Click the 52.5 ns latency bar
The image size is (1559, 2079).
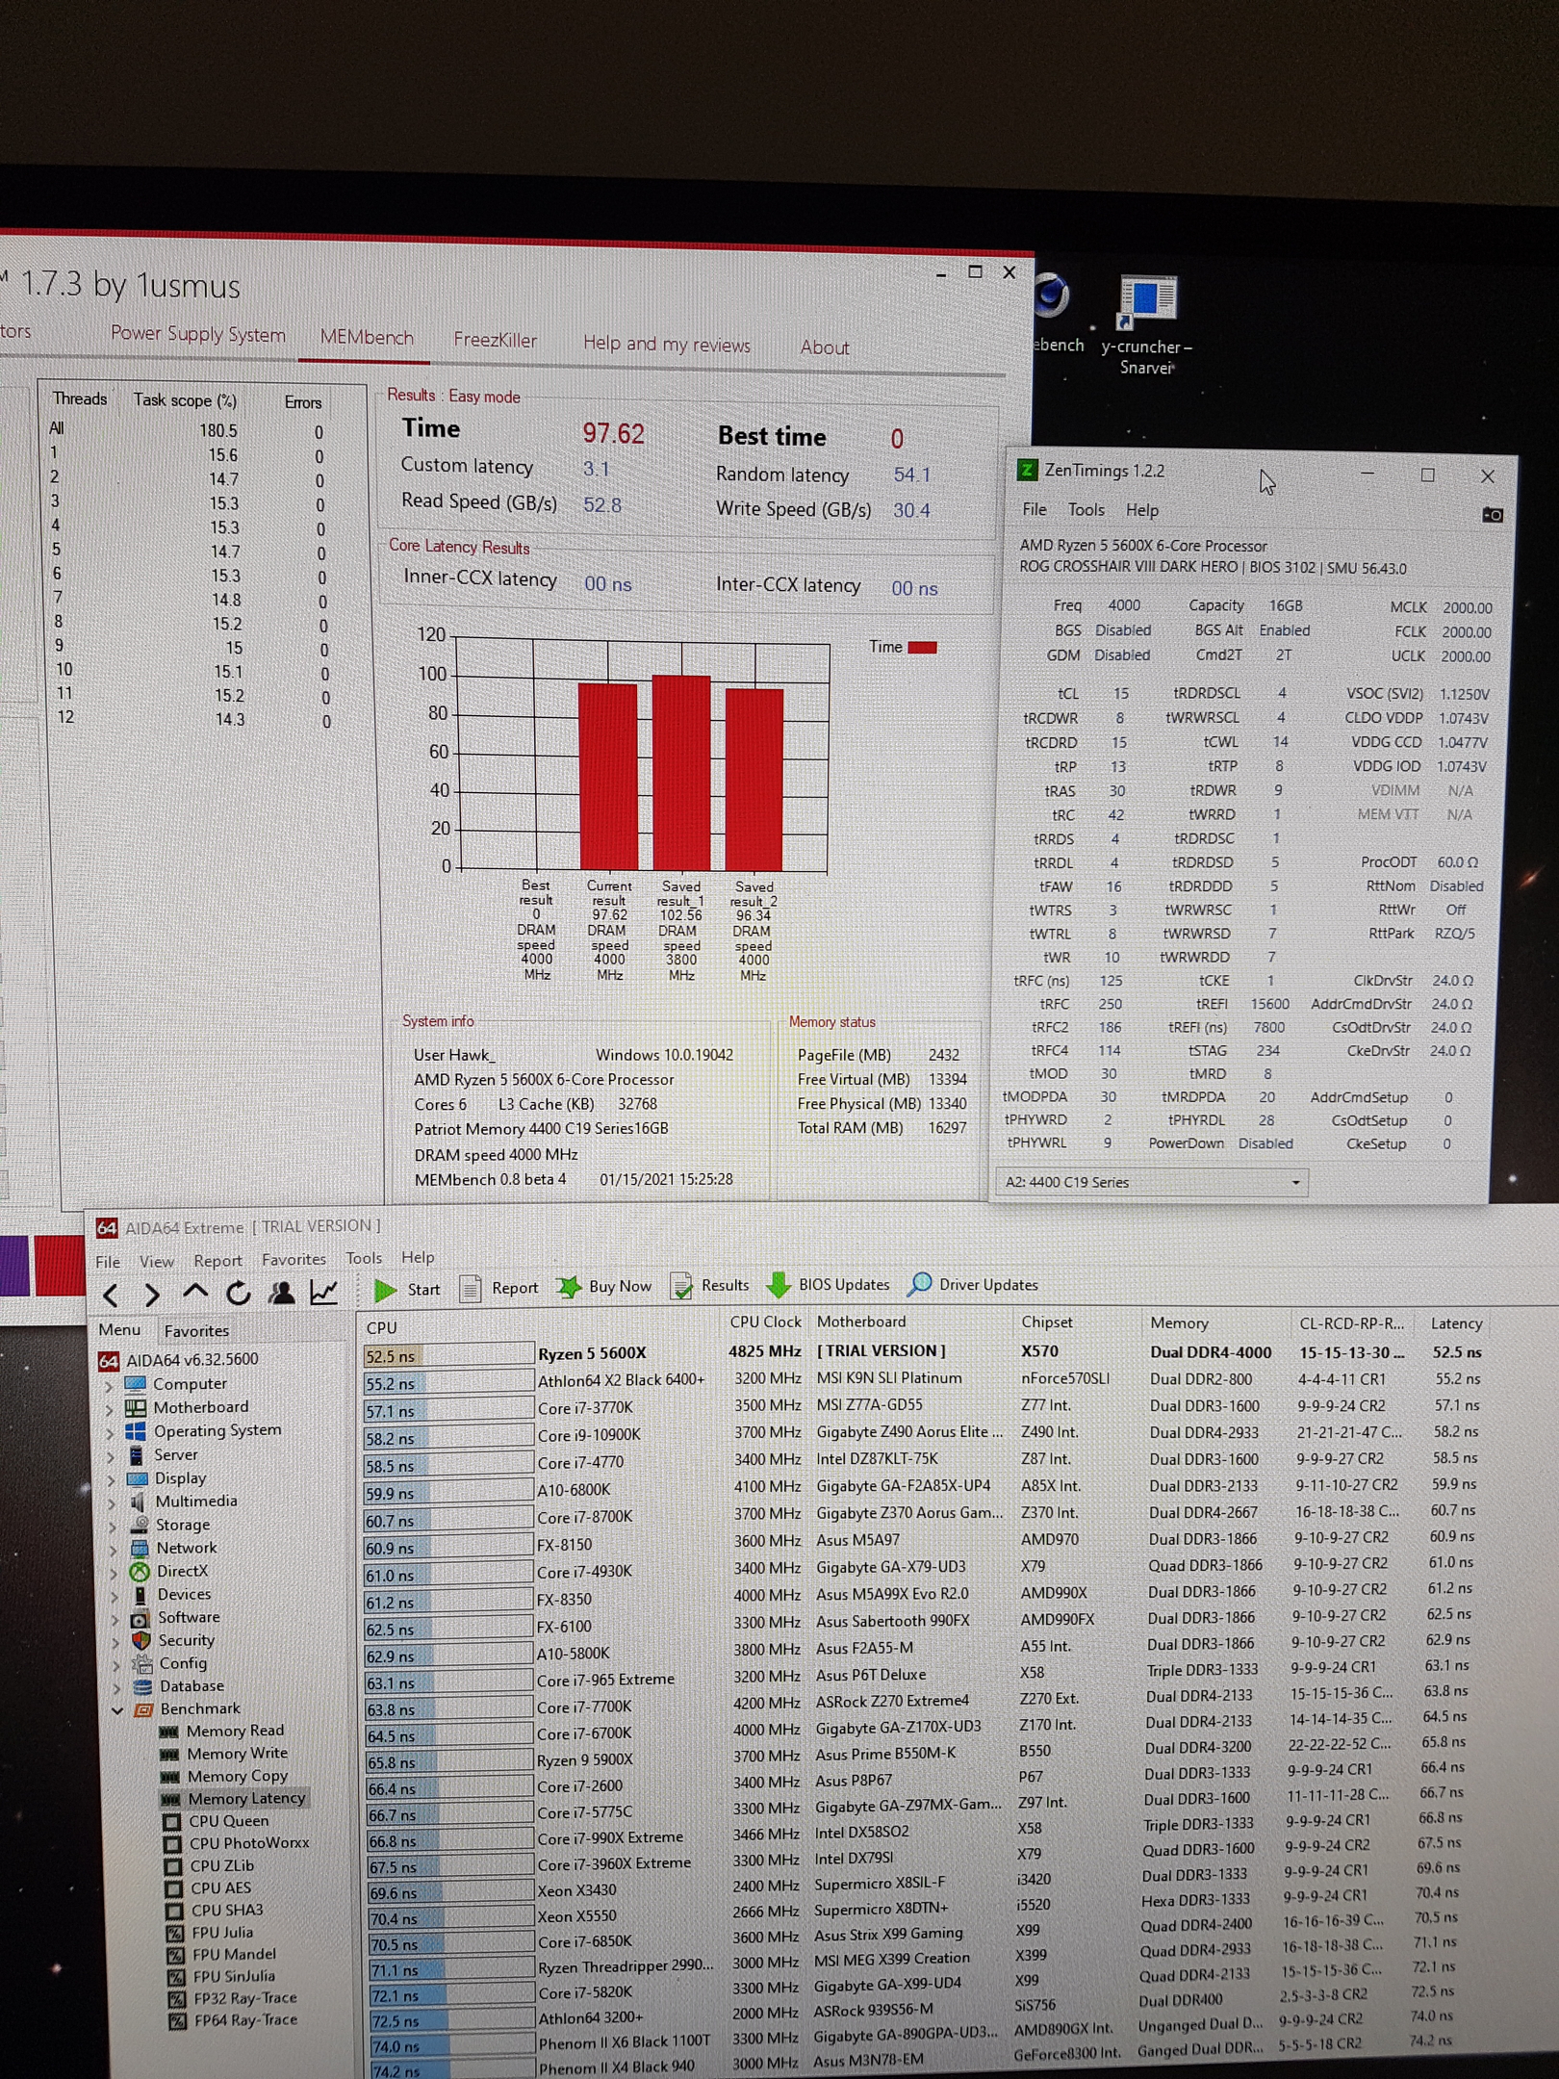click(448, 1355)
